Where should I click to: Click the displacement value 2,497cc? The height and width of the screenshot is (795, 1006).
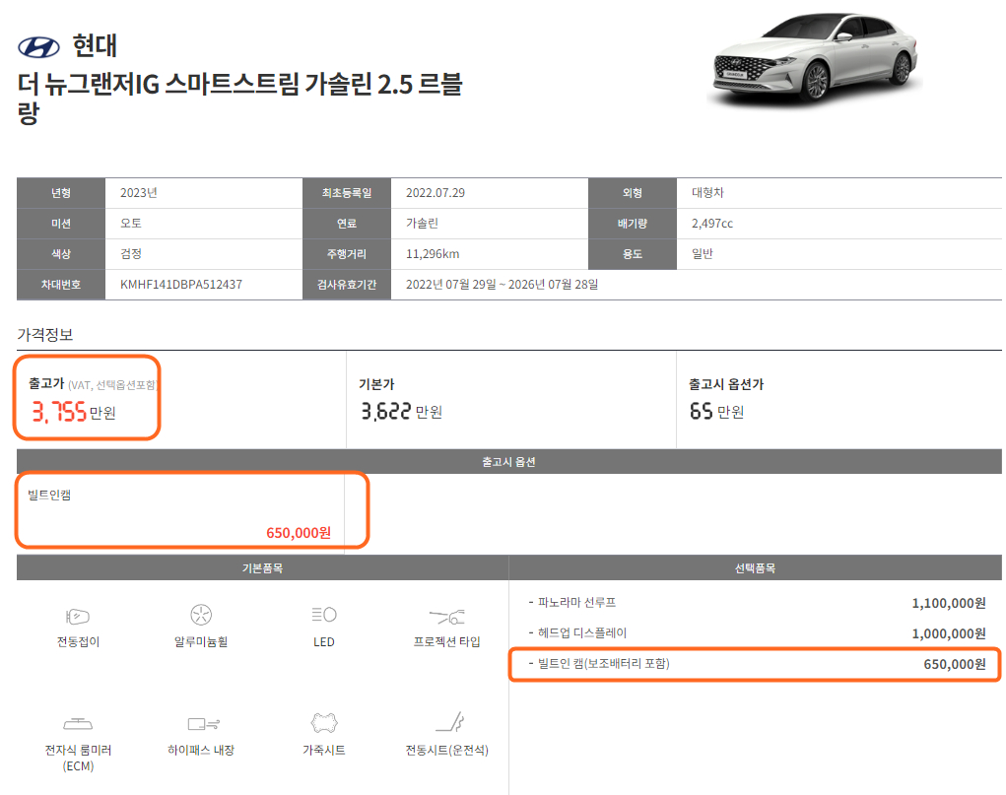point(712,224)
